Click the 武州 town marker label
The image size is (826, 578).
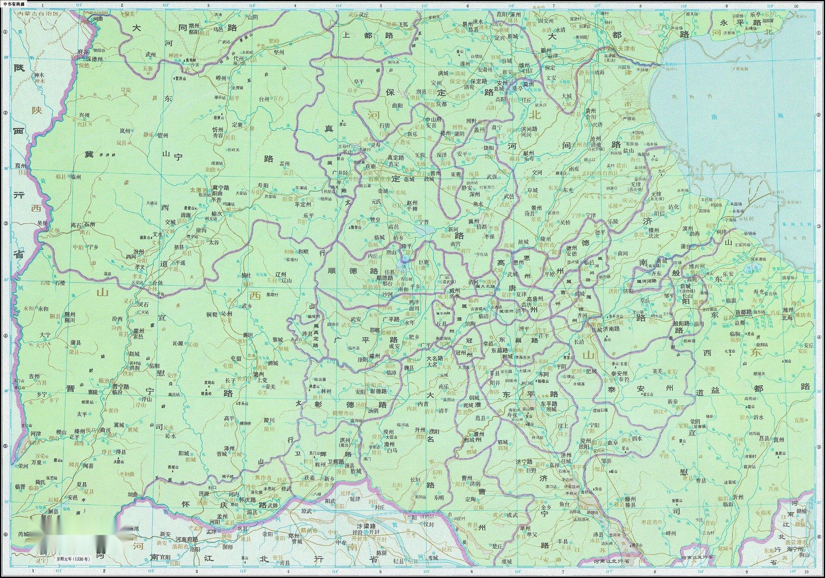click(150, 54)
